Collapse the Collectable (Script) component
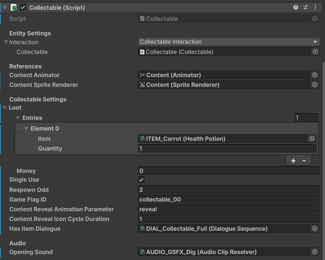Viewport: 325px width, 260px height. coord(5,8)
